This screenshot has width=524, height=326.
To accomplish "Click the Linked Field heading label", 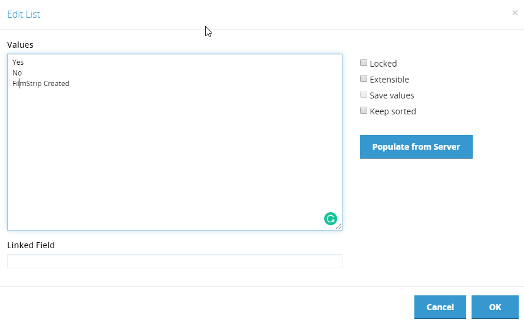I will click(31, 245).
